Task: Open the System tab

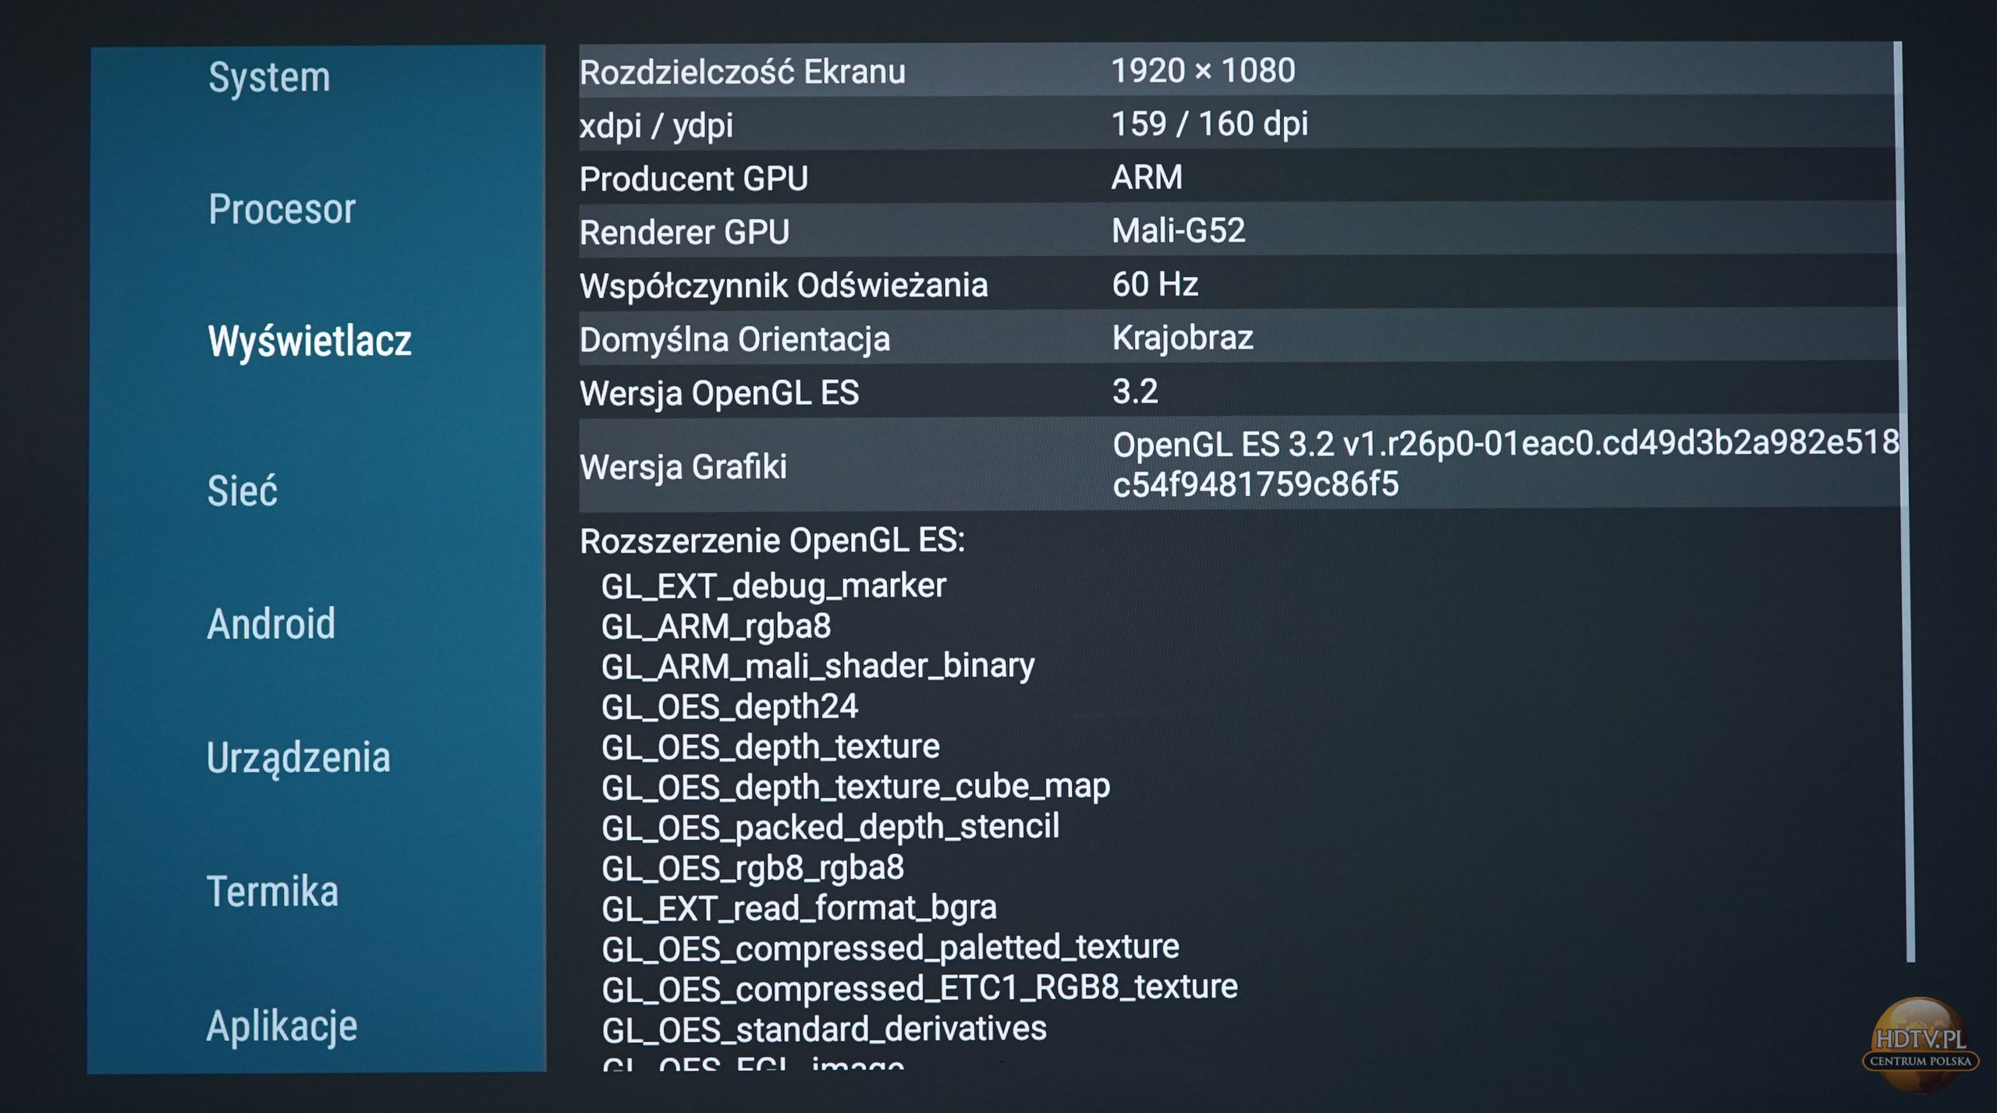Action: pyautogui.click(x=269, y=78)
